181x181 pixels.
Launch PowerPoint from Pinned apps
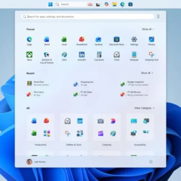[x=82, y=41]
